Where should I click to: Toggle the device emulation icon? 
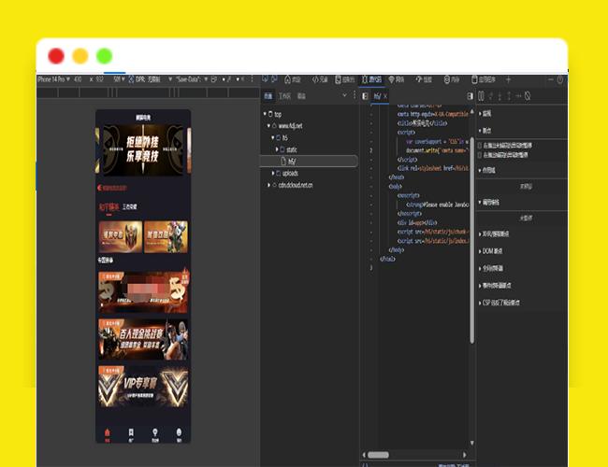(274, 79)
